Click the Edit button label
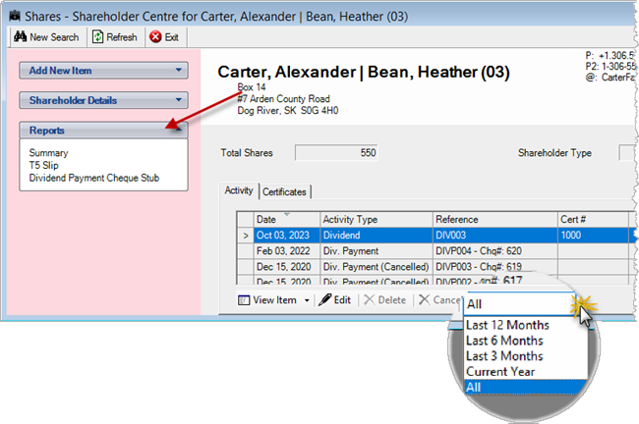639x424 pixels. point(342,300)
